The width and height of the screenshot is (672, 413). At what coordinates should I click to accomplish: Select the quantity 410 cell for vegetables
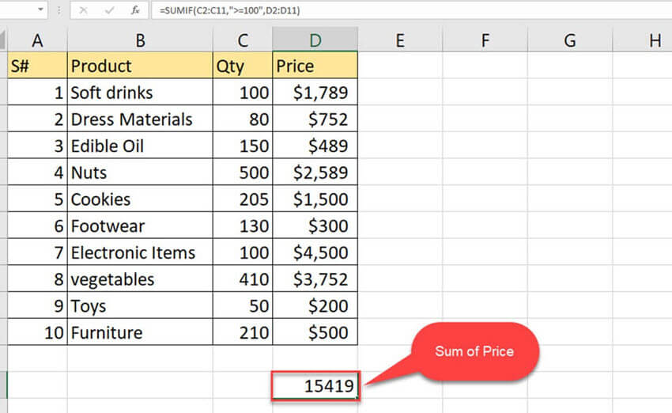click(242, 279)
